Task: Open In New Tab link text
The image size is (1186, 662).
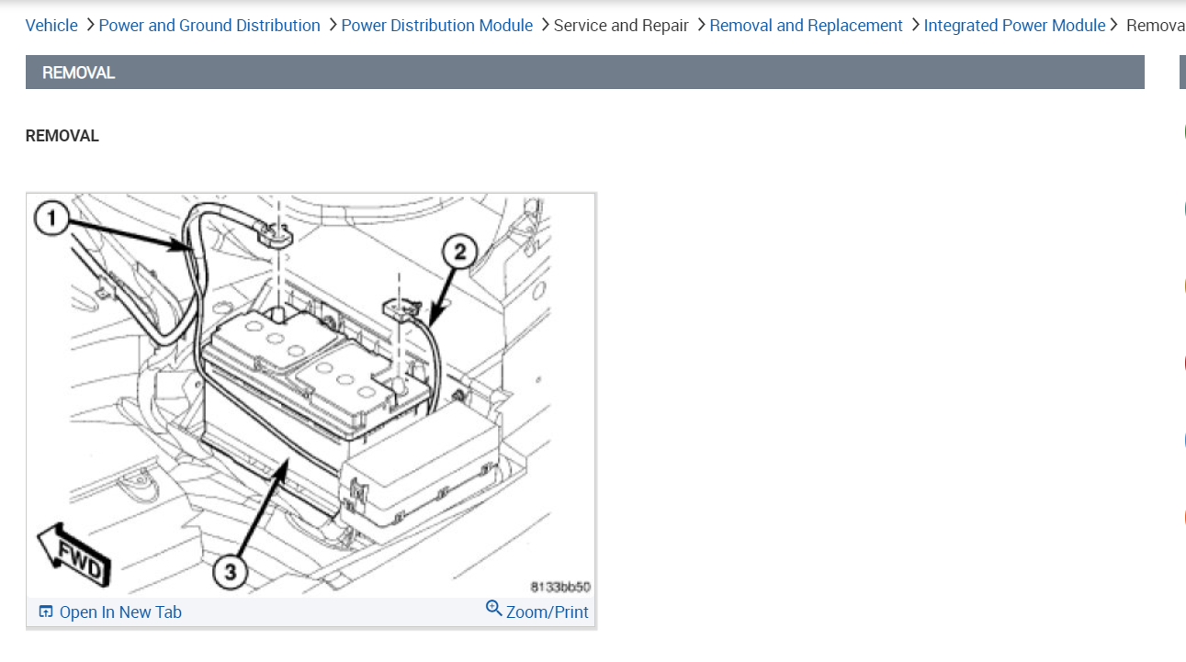Action: pyautogui.click(x=120, y=612)
